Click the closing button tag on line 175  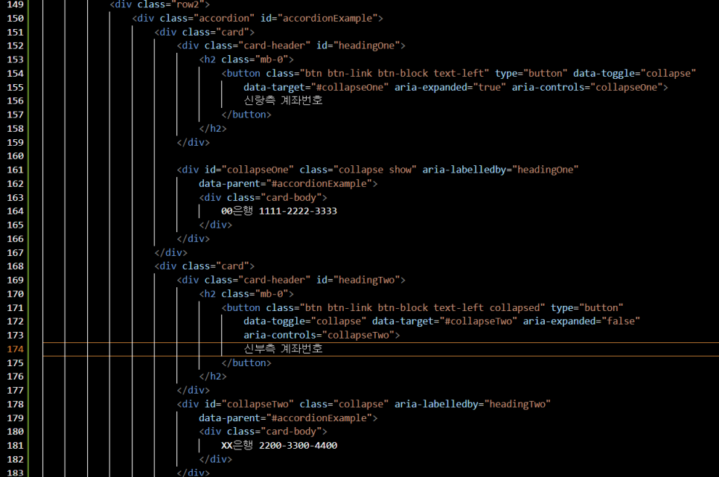pyautogui.click(x=246, y=363)
